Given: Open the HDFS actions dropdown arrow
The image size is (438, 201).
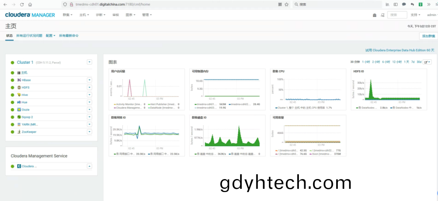Looking at the screenshot, I should [89, 87].
